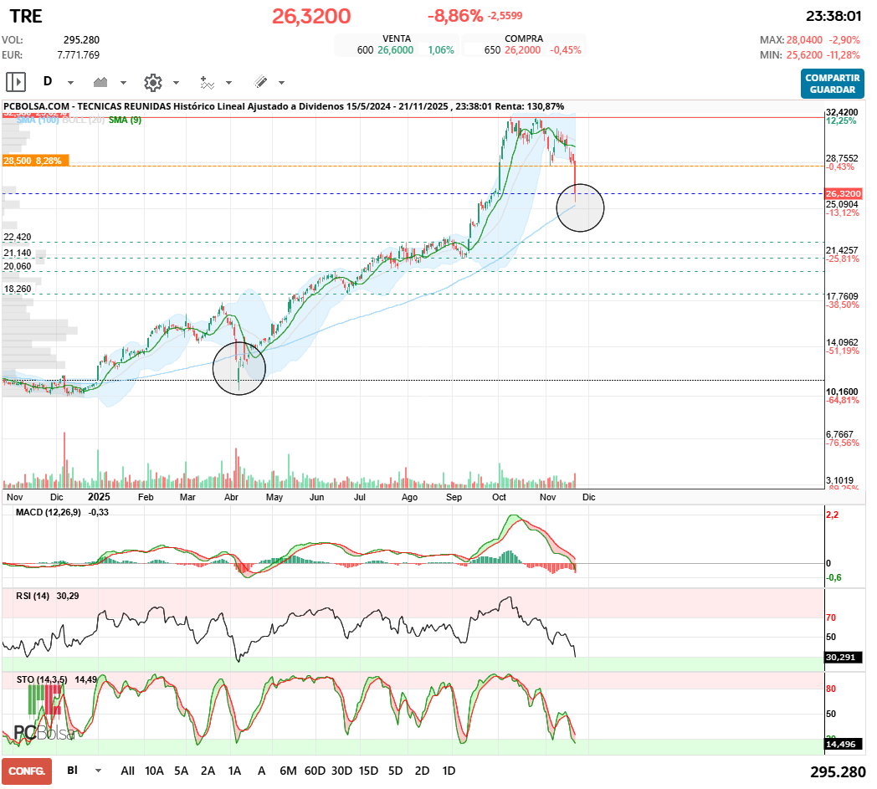Click the chart type area icon
This screenshot has width=877, height=789.
click(x=102, y=82)
